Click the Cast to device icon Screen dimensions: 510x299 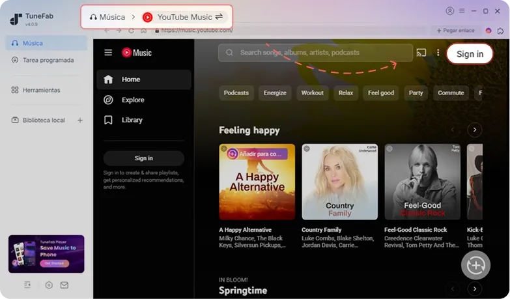(421, 53)
